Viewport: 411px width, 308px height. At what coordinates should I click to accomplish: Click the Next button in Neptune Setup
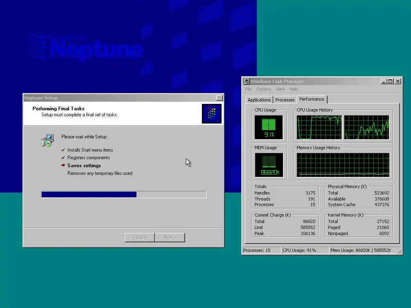(170, 237)
